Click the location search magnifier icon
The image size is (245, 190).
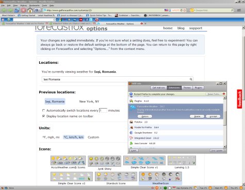click(191, 79)
